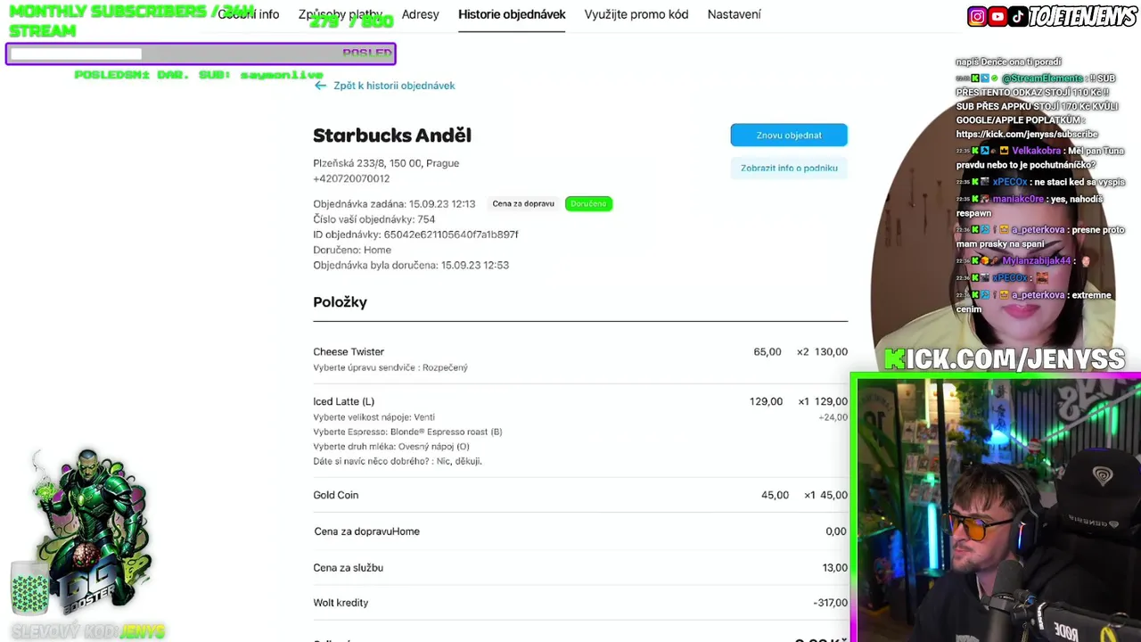Go to the Nastavení tab
Viewport: 1141px width, 642px height.
click(734, 14)
